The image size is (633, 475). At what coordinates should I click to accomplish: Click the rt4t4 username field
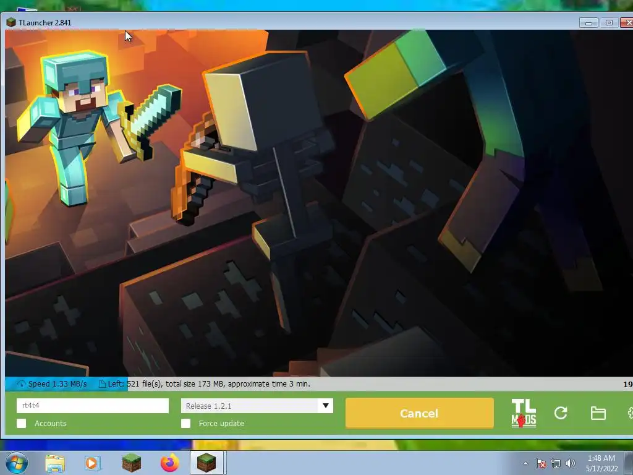point(93,406)
